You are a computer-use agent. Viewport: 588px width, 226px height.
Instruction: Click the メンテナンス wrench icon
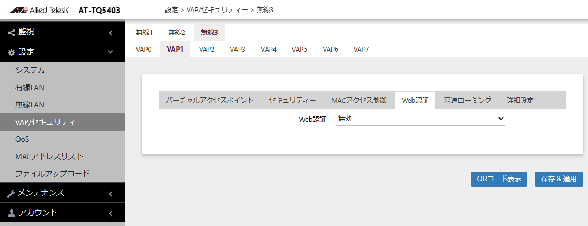click(x=12, y=193)
